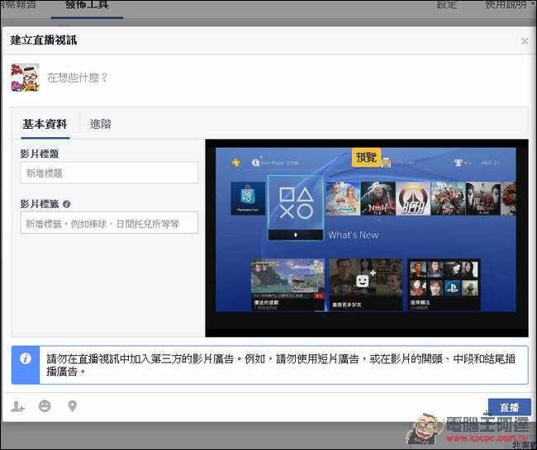Click the Overwatch Beta game thumbnail

(x=413, y=198)
